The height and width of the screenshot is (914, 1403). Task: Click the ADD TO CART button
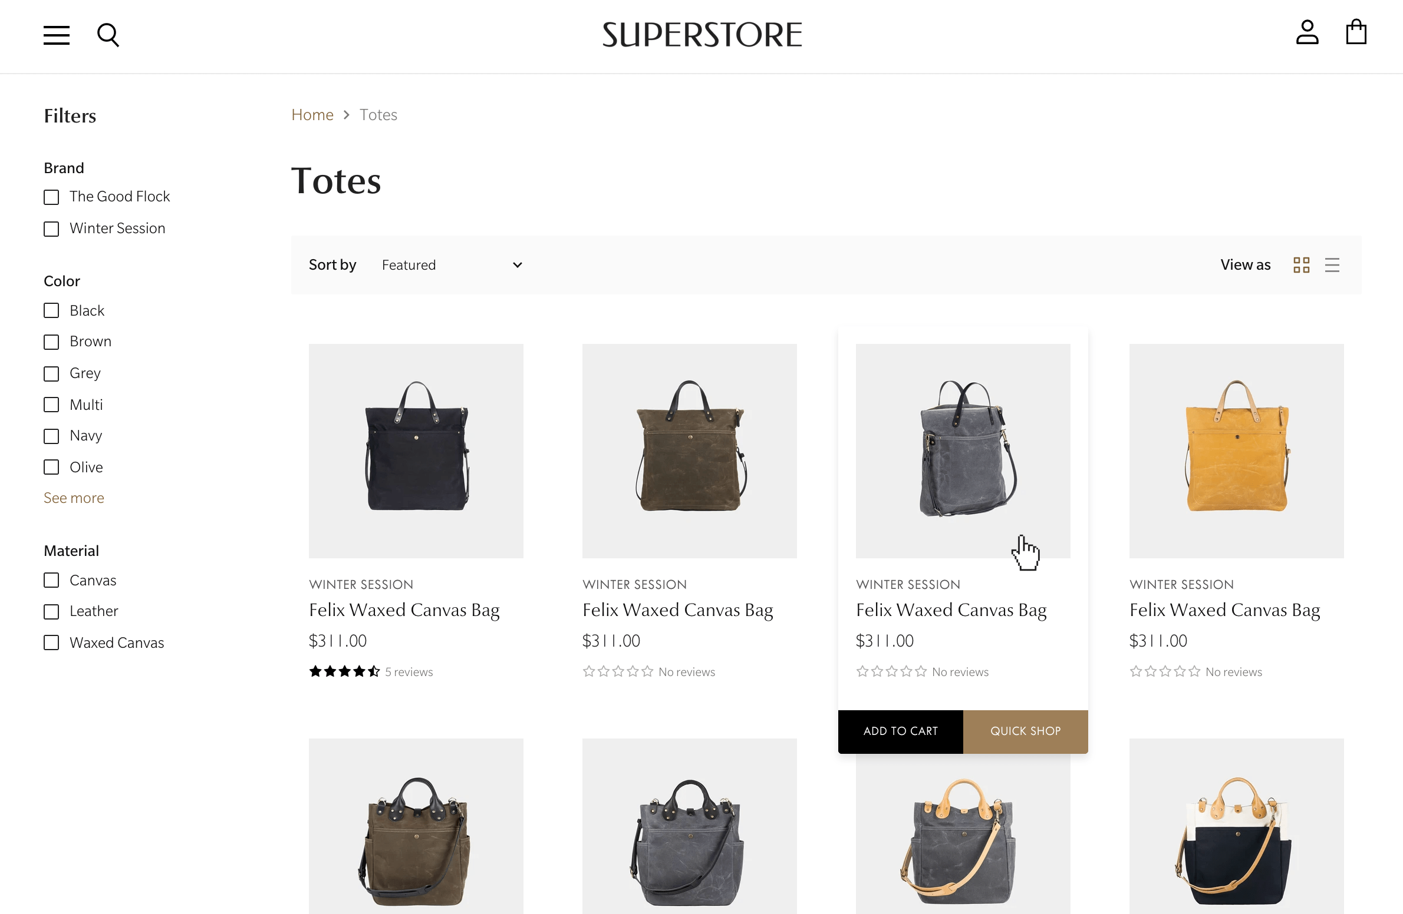click(x=901, y=731)
